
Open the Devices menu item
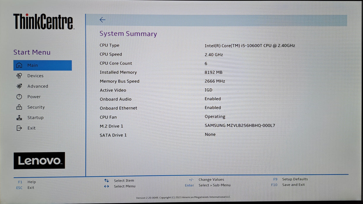pyautogui.click(x=35, y=76)
